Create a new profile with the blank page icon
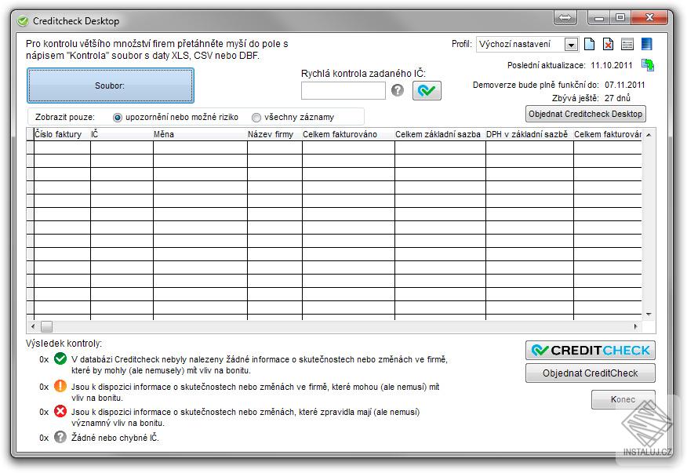Viewport: 687px width, 473px height. [589, 44]
